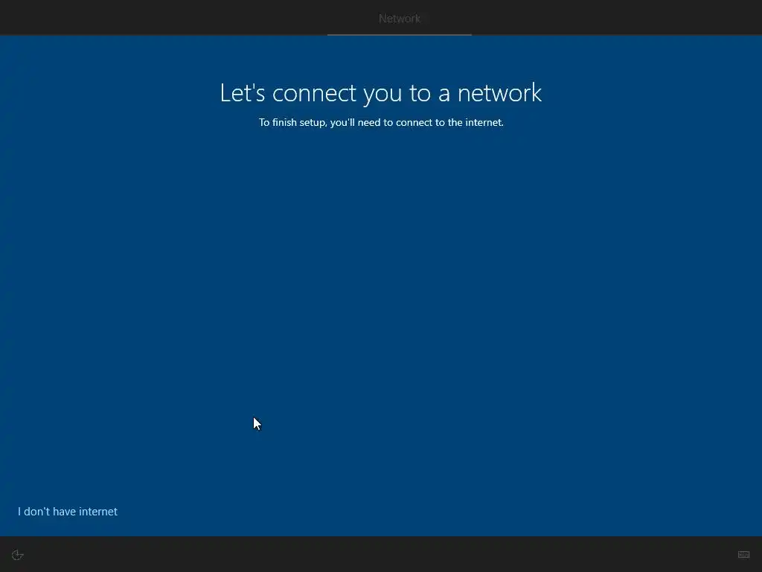Click the "Let's connect you to a network" heading

tap(380, 93)
